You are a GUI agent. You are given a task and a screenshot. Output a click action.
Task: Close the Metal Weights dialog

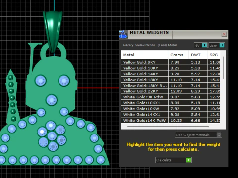point(224,34)
